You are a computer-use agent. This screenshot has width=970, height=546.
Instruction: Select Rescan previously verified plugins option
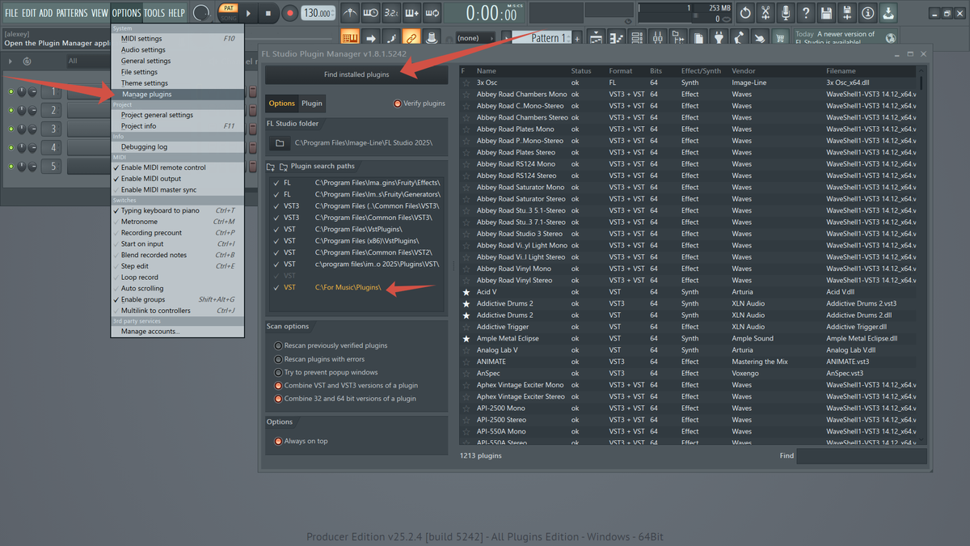[278, 345]
